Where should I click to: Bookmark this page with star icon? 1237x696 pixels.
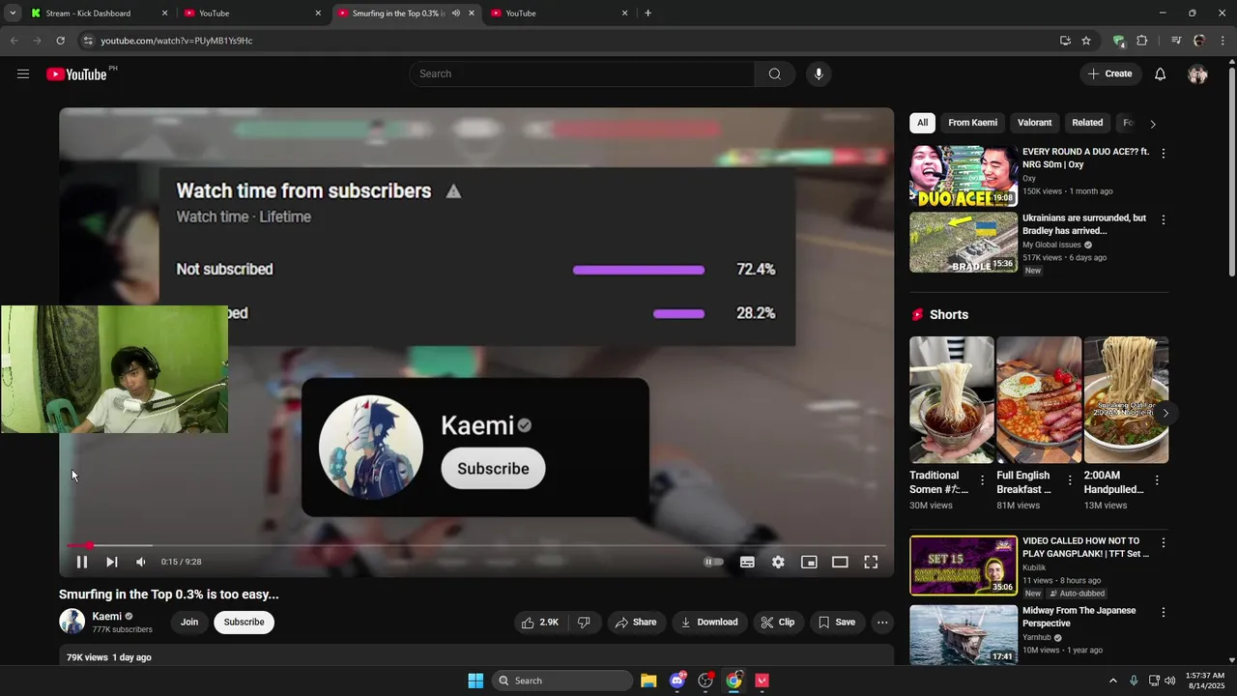tap(1086, 41)
